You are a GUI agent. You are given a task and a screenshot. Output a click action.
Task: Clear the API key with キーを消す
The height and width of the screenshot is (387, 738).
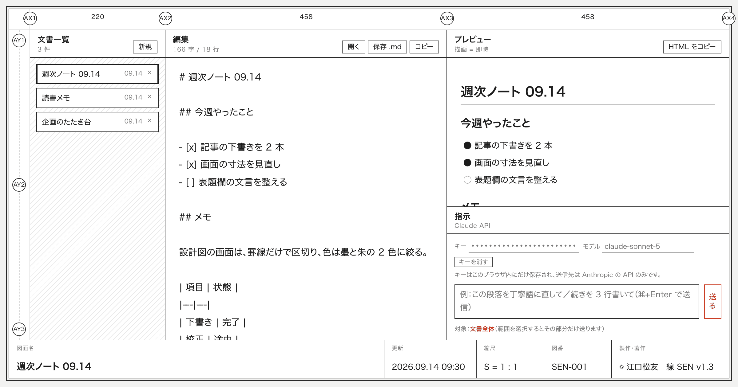point(474,262)
